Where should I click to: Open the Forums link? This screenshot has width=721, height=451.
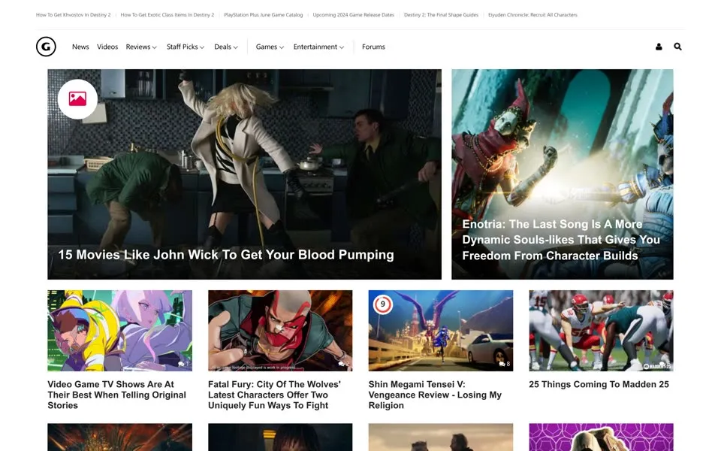point(373,47)
